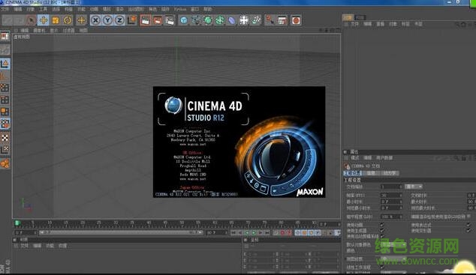Select the Scale tool
The image size is (476, 275).
(x=56, y=20)
